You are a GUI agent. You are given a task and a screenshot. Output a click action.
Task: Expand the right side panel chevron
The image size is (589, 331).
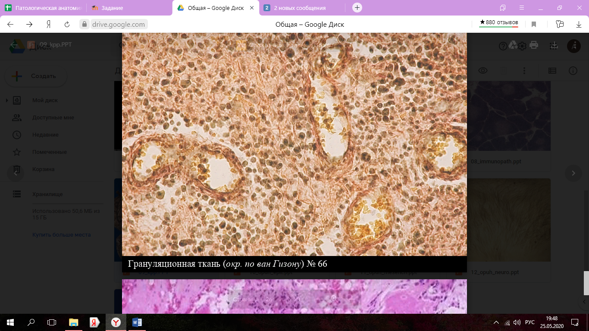(x=584, y=302)
